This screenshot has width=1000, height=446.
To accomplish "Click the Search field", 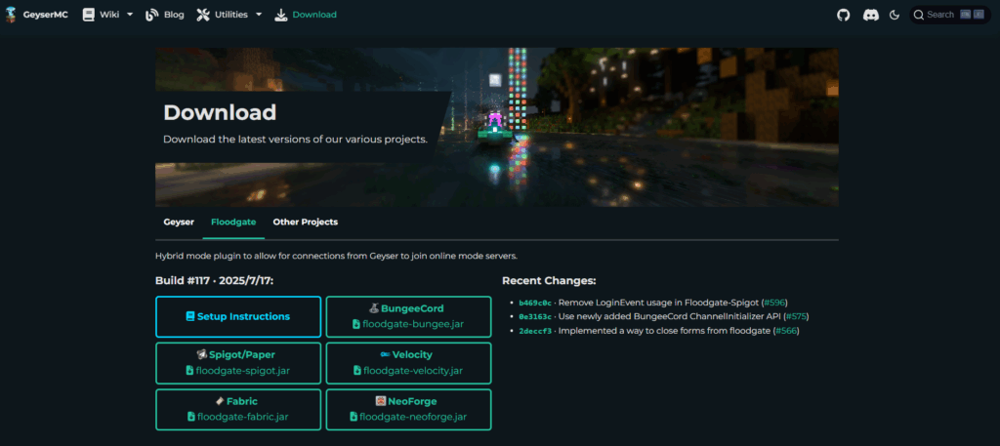I will tap(949, 15).
